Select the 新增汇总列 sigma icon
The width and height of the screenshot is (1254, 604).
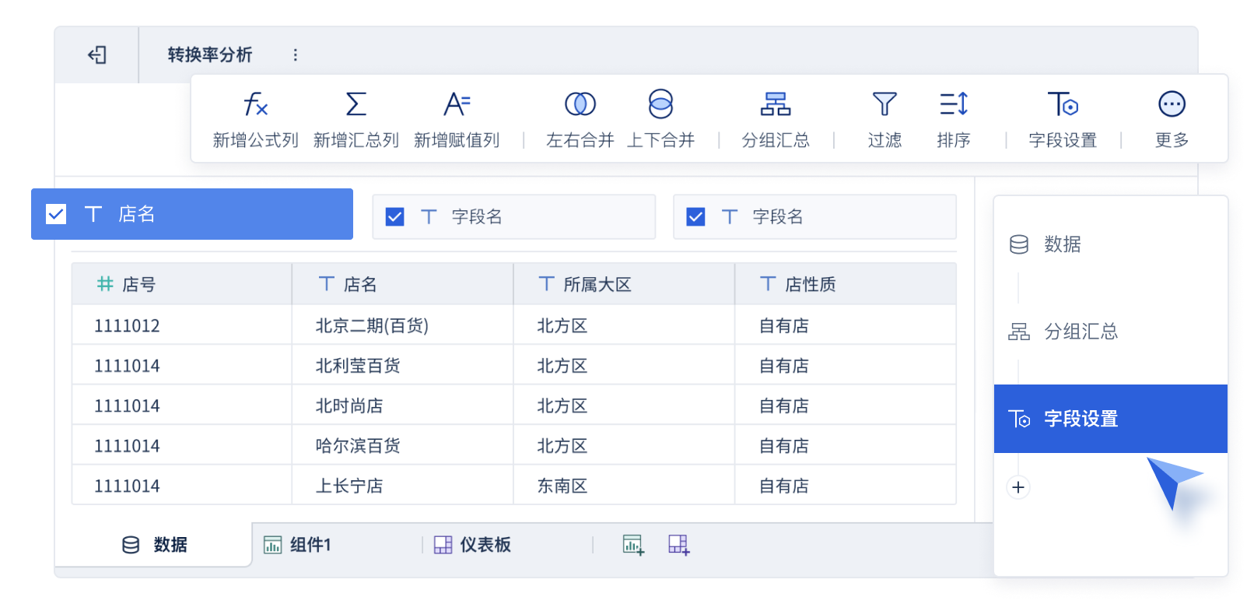[x=356, y=104]
